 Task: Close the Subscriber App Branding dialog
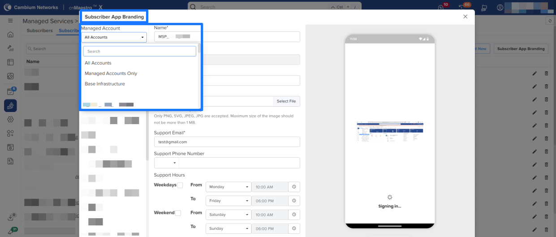(465, 17)
